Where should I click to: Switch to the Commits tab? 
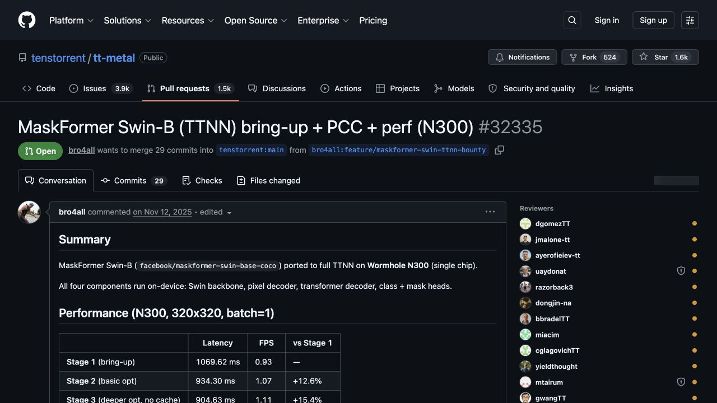pyautogui.click(x=133, y=181)
